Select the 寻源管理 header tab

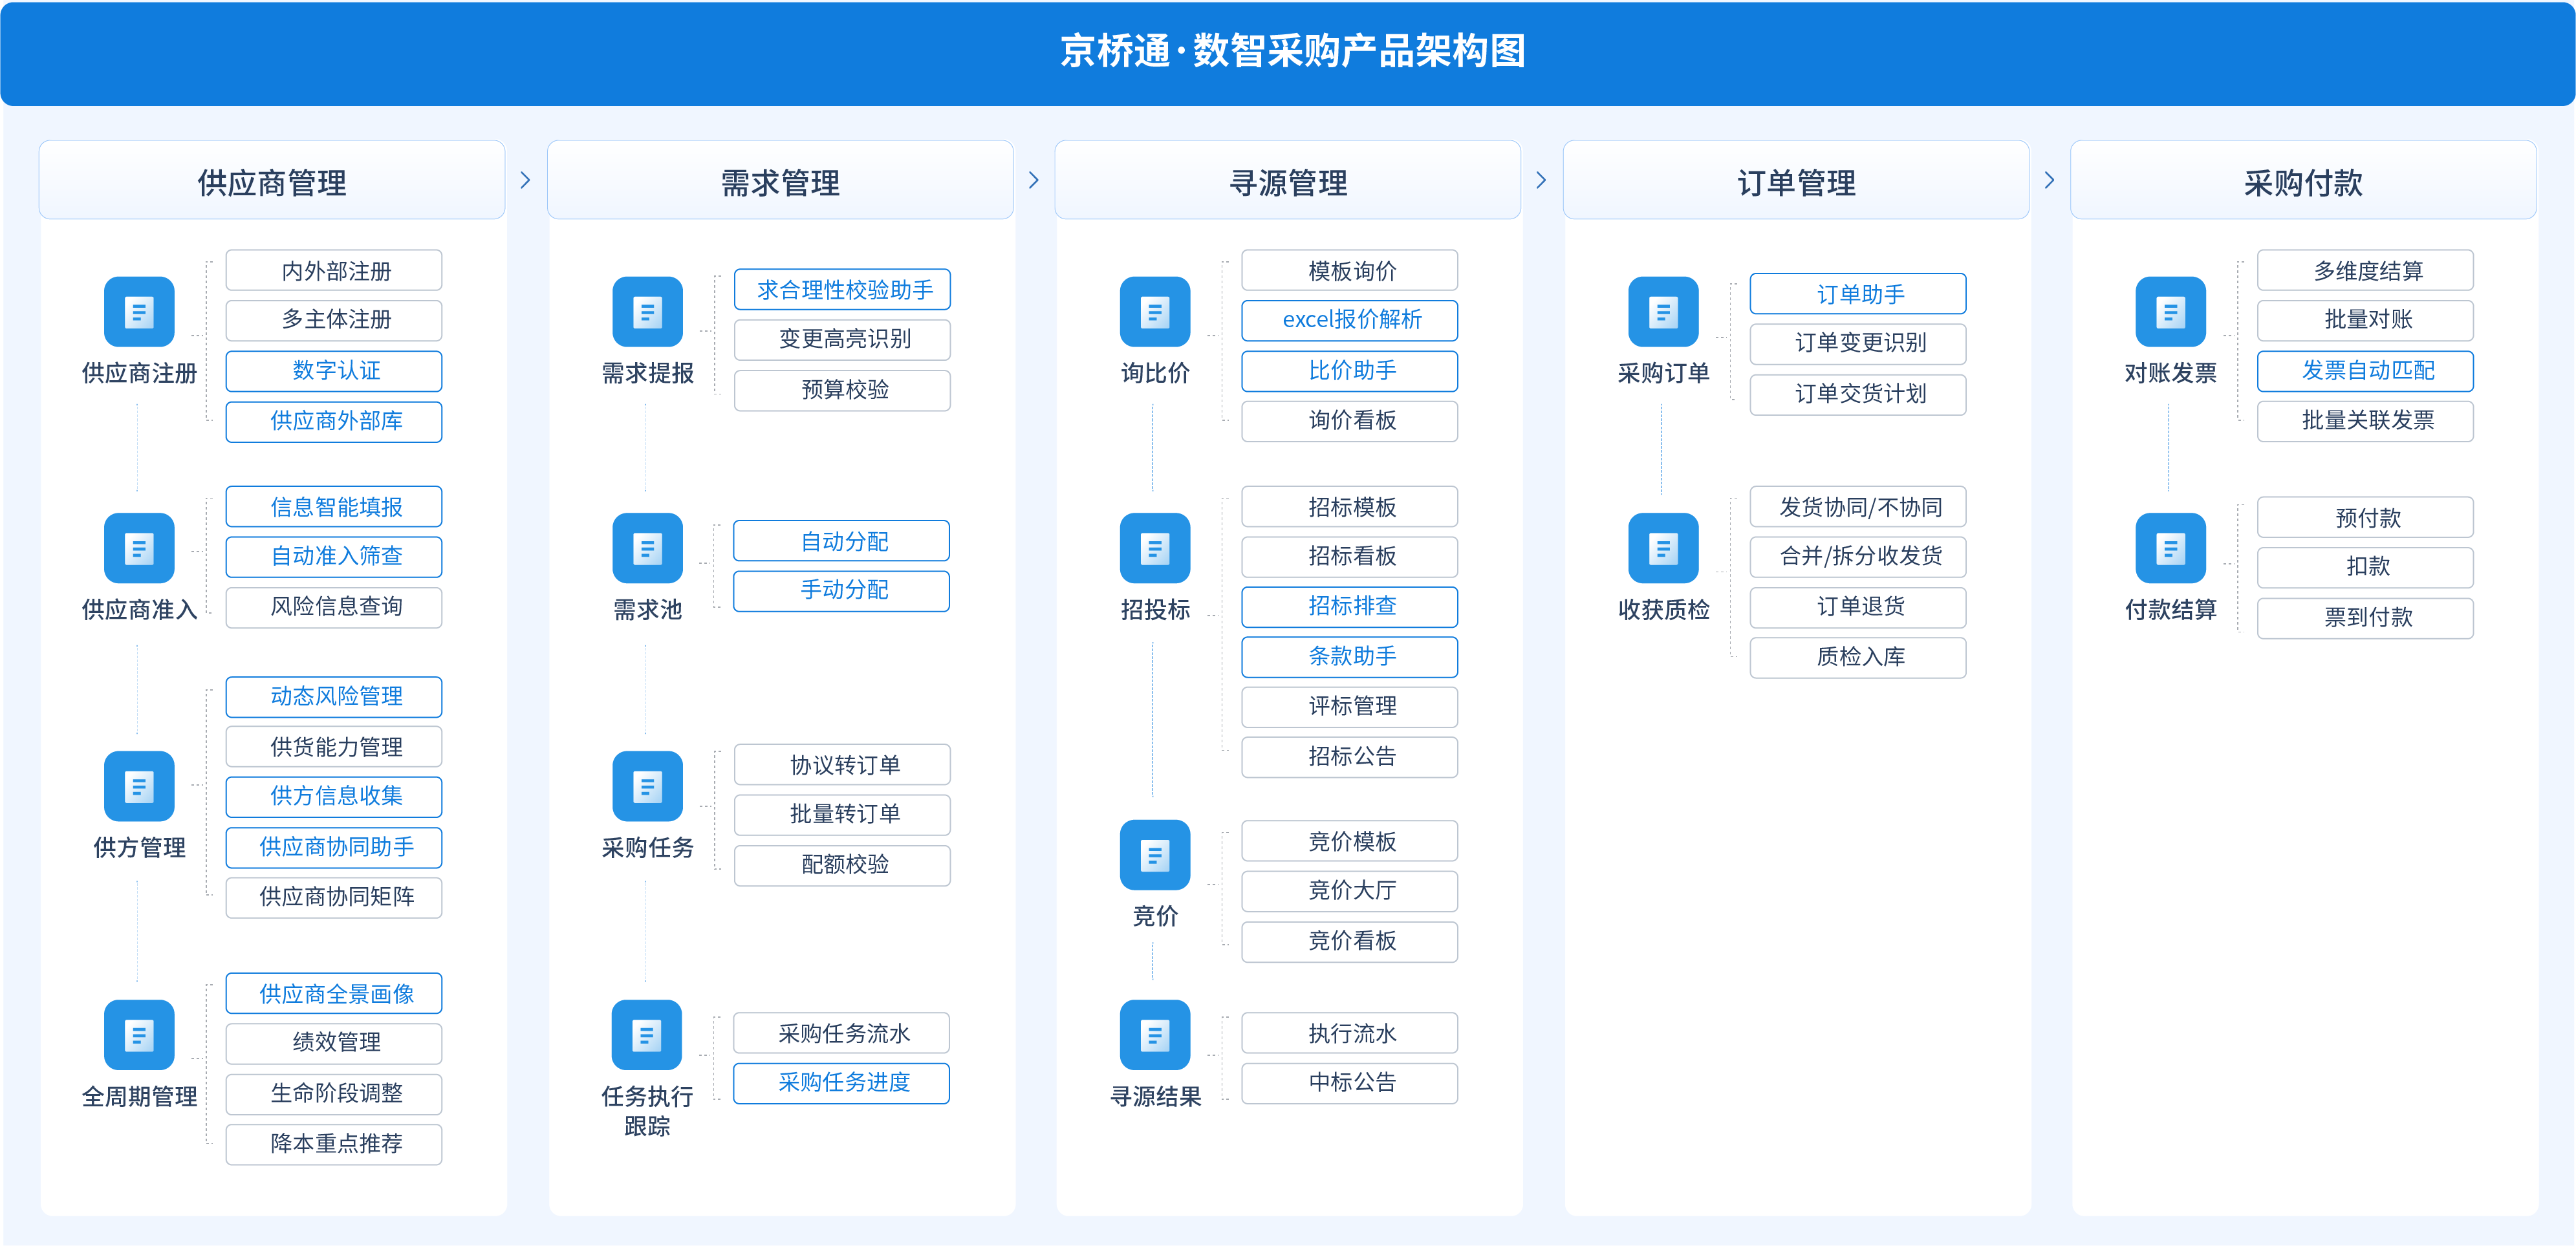pyautogui.click(x=1288, y=180)
